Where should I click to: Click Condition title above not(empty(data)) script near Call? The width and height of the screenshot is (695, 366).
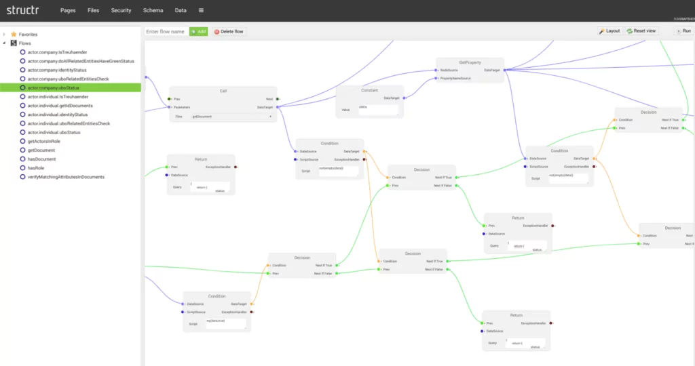pos(329,144)
